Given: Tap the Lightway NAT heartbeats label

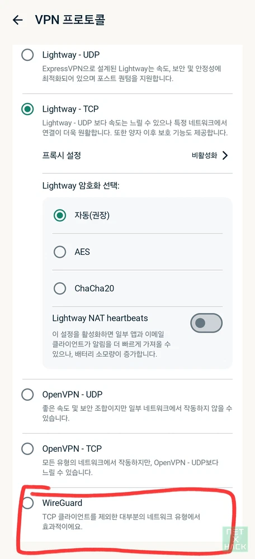Looking at the screenshot, I should (100, 318).
